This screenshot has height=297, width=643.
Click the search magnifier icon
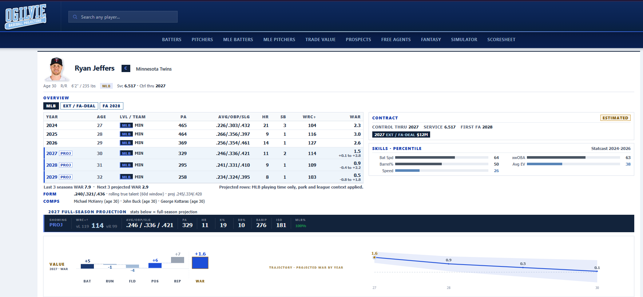click(75, 17)
